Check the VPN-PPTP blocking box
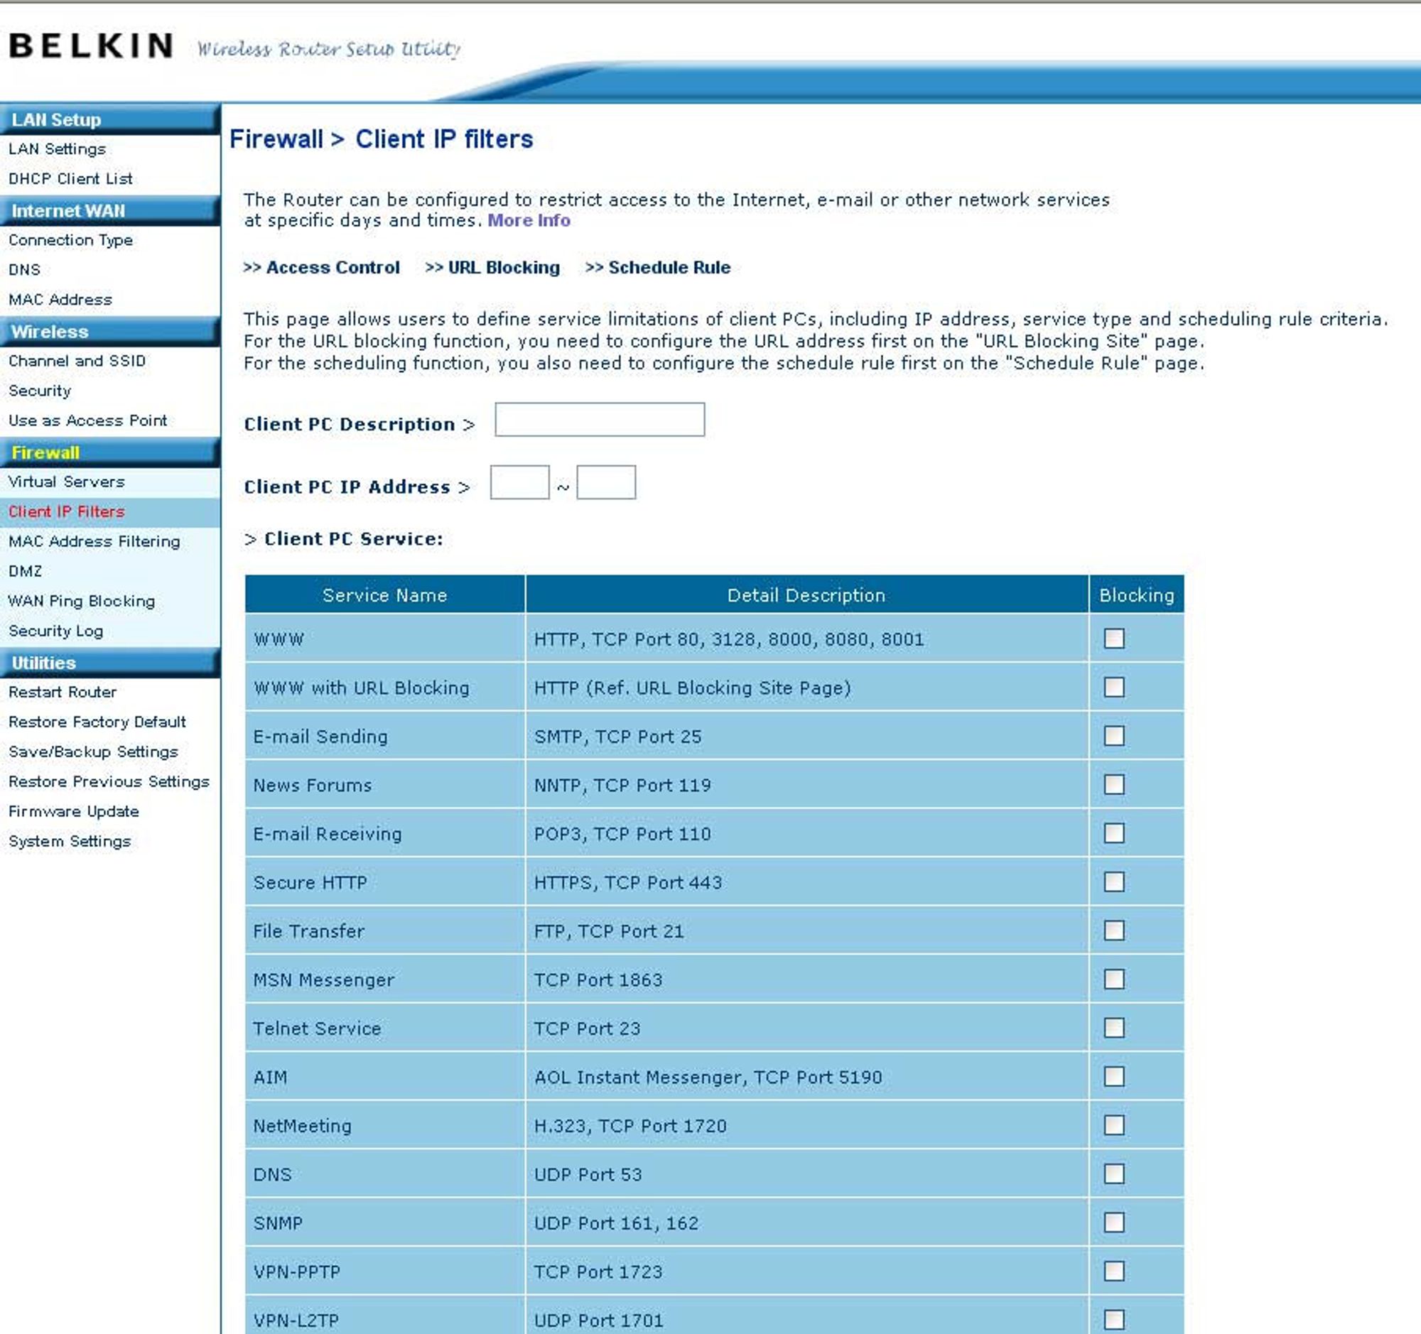This screenshot has width=1421, height=1334. click(x=1113, y=1269)
